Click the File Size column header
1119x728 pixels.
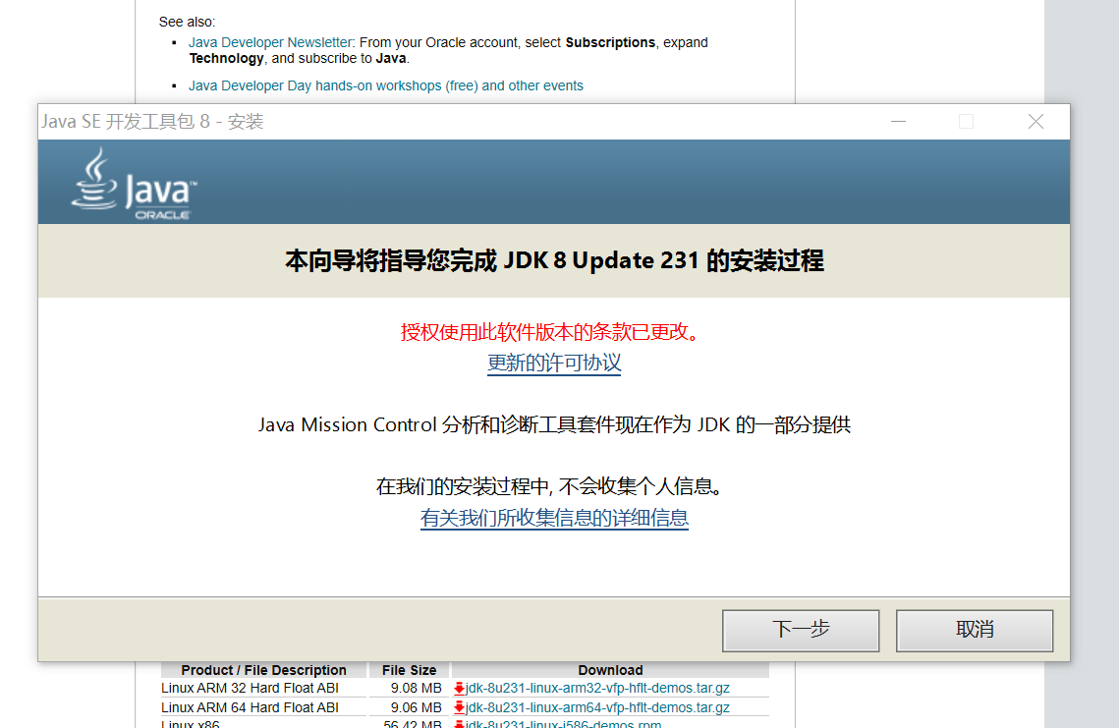409,670
